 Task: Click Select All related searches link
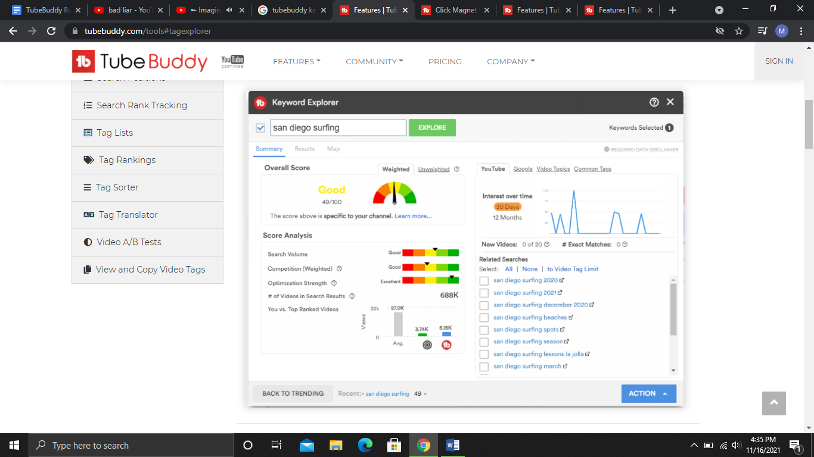(508, 269)
